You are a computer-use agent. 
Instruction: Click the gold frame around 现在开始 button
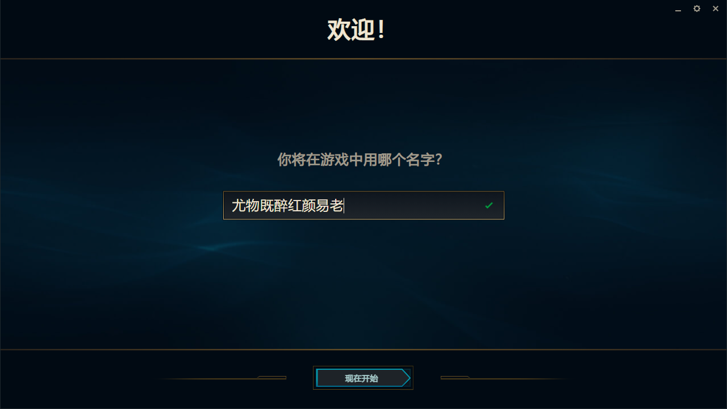(363, 367)
